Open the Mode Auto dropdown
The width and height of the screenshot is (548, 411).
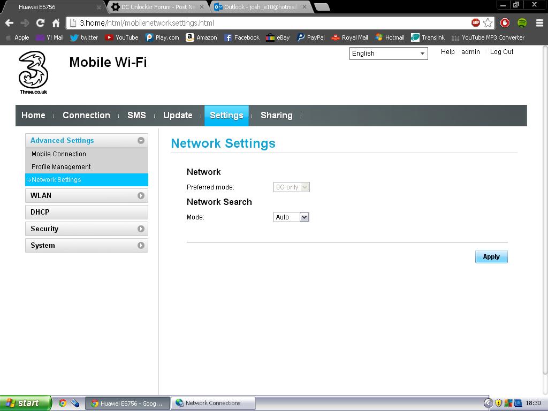pyautogui.click(x=291, y=217)
